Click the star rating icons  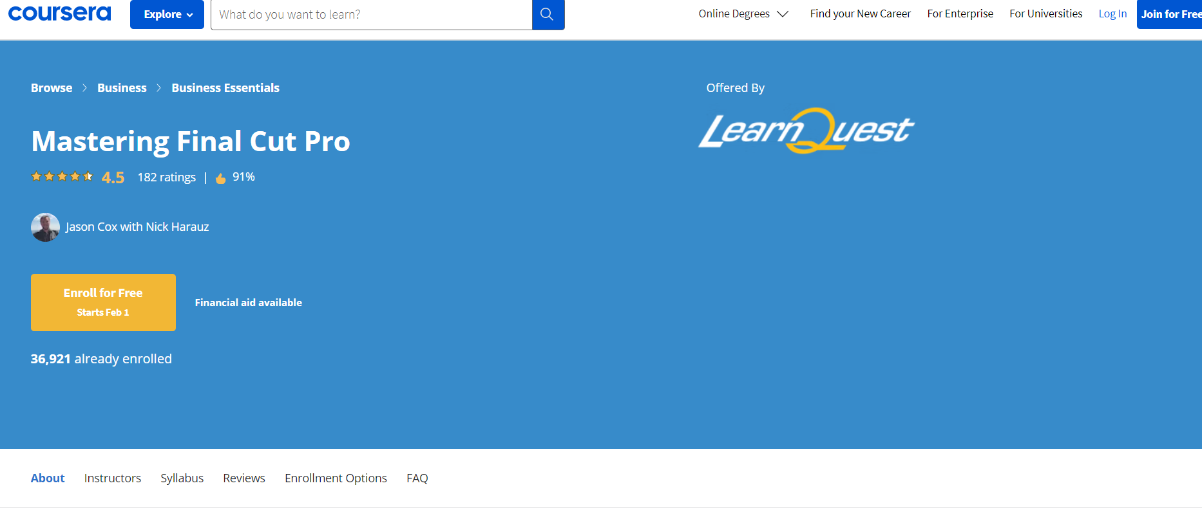[62, 177]
